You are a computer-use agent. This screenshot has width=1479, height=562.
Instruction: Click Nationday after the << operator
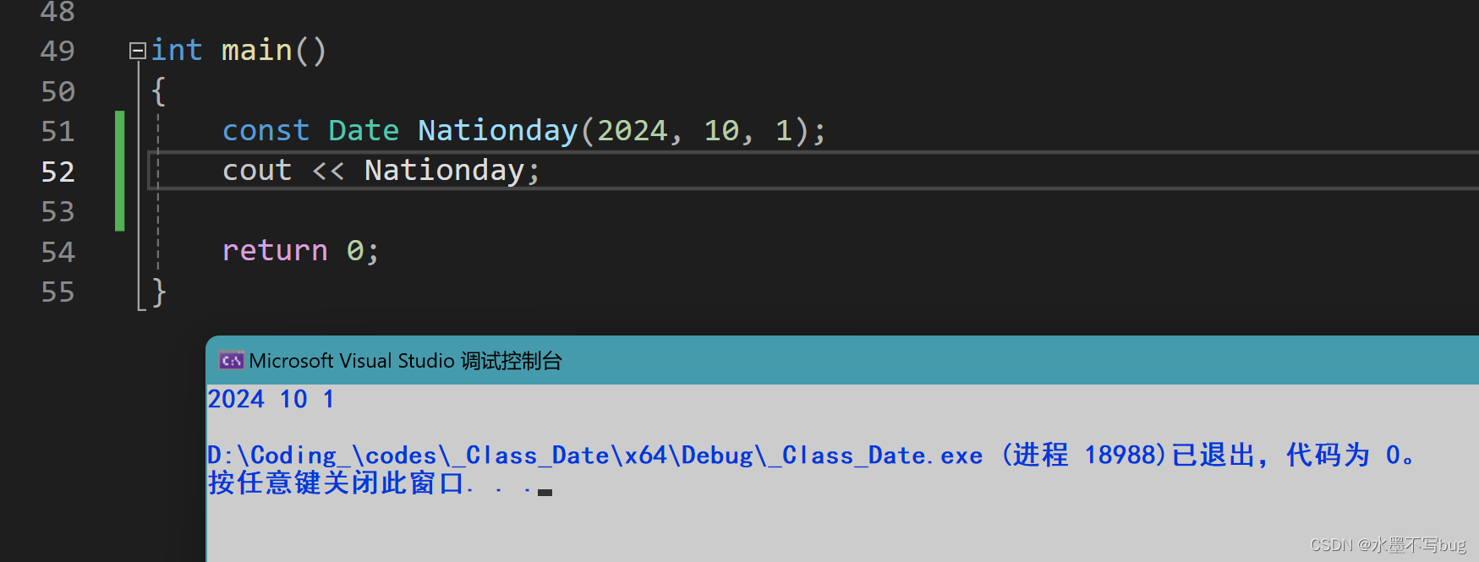click(444, 171)
